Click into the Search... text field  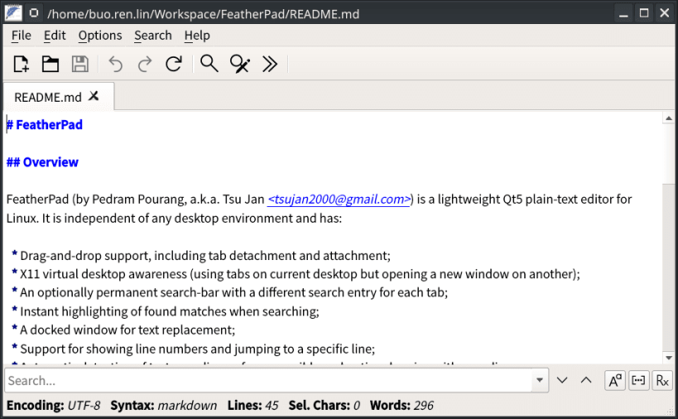tap(268, 381)
